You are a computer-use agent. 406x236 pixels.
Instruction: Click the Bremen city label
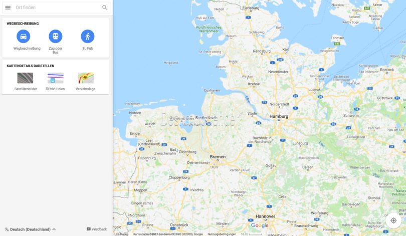pyautogui.click(x=218, y=157)
